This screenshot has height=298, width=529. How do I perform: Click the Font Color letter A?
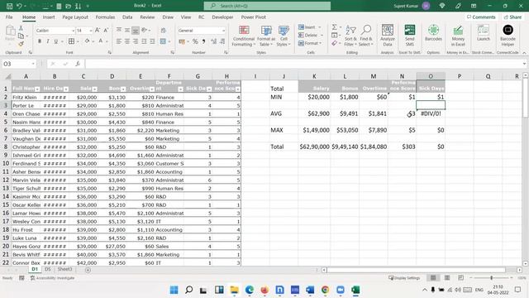point(101,41)
